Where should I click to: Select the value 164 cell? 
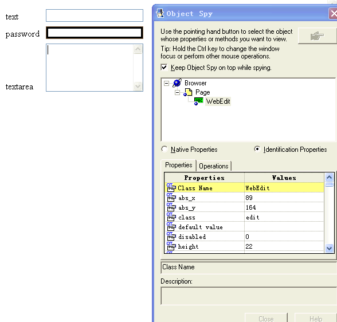284,207
